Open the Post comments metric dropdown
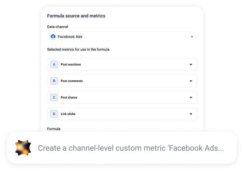The width and height of the screenshot is (244, 172). click(x=122, y=81)
